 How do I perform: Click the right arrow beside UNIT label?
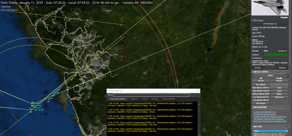[x=287, y=76]
